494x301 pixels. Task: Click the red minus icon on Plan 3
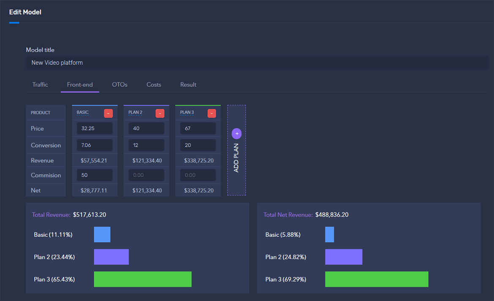pos(212,113)
